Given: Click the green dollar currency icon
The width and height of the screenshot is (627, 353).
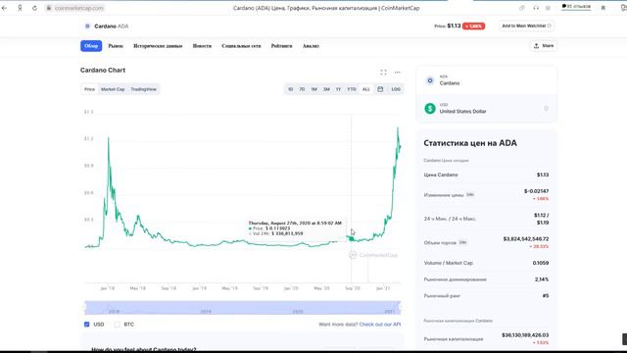Looking at the screenshot, I should [430, 109].
